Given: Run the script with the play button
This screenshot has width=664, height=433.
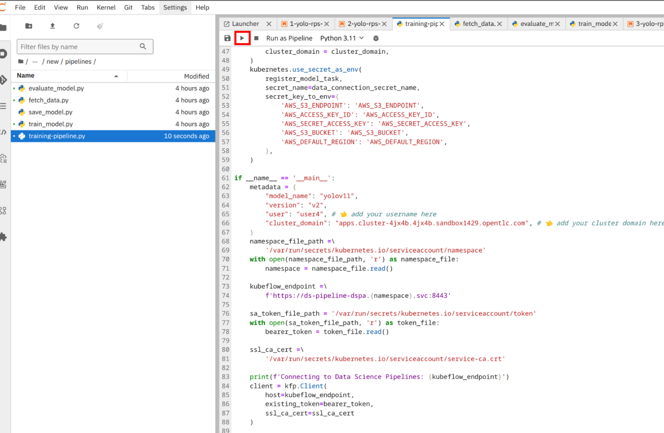Looking at the screenshot, I should (x=242, y=38).
